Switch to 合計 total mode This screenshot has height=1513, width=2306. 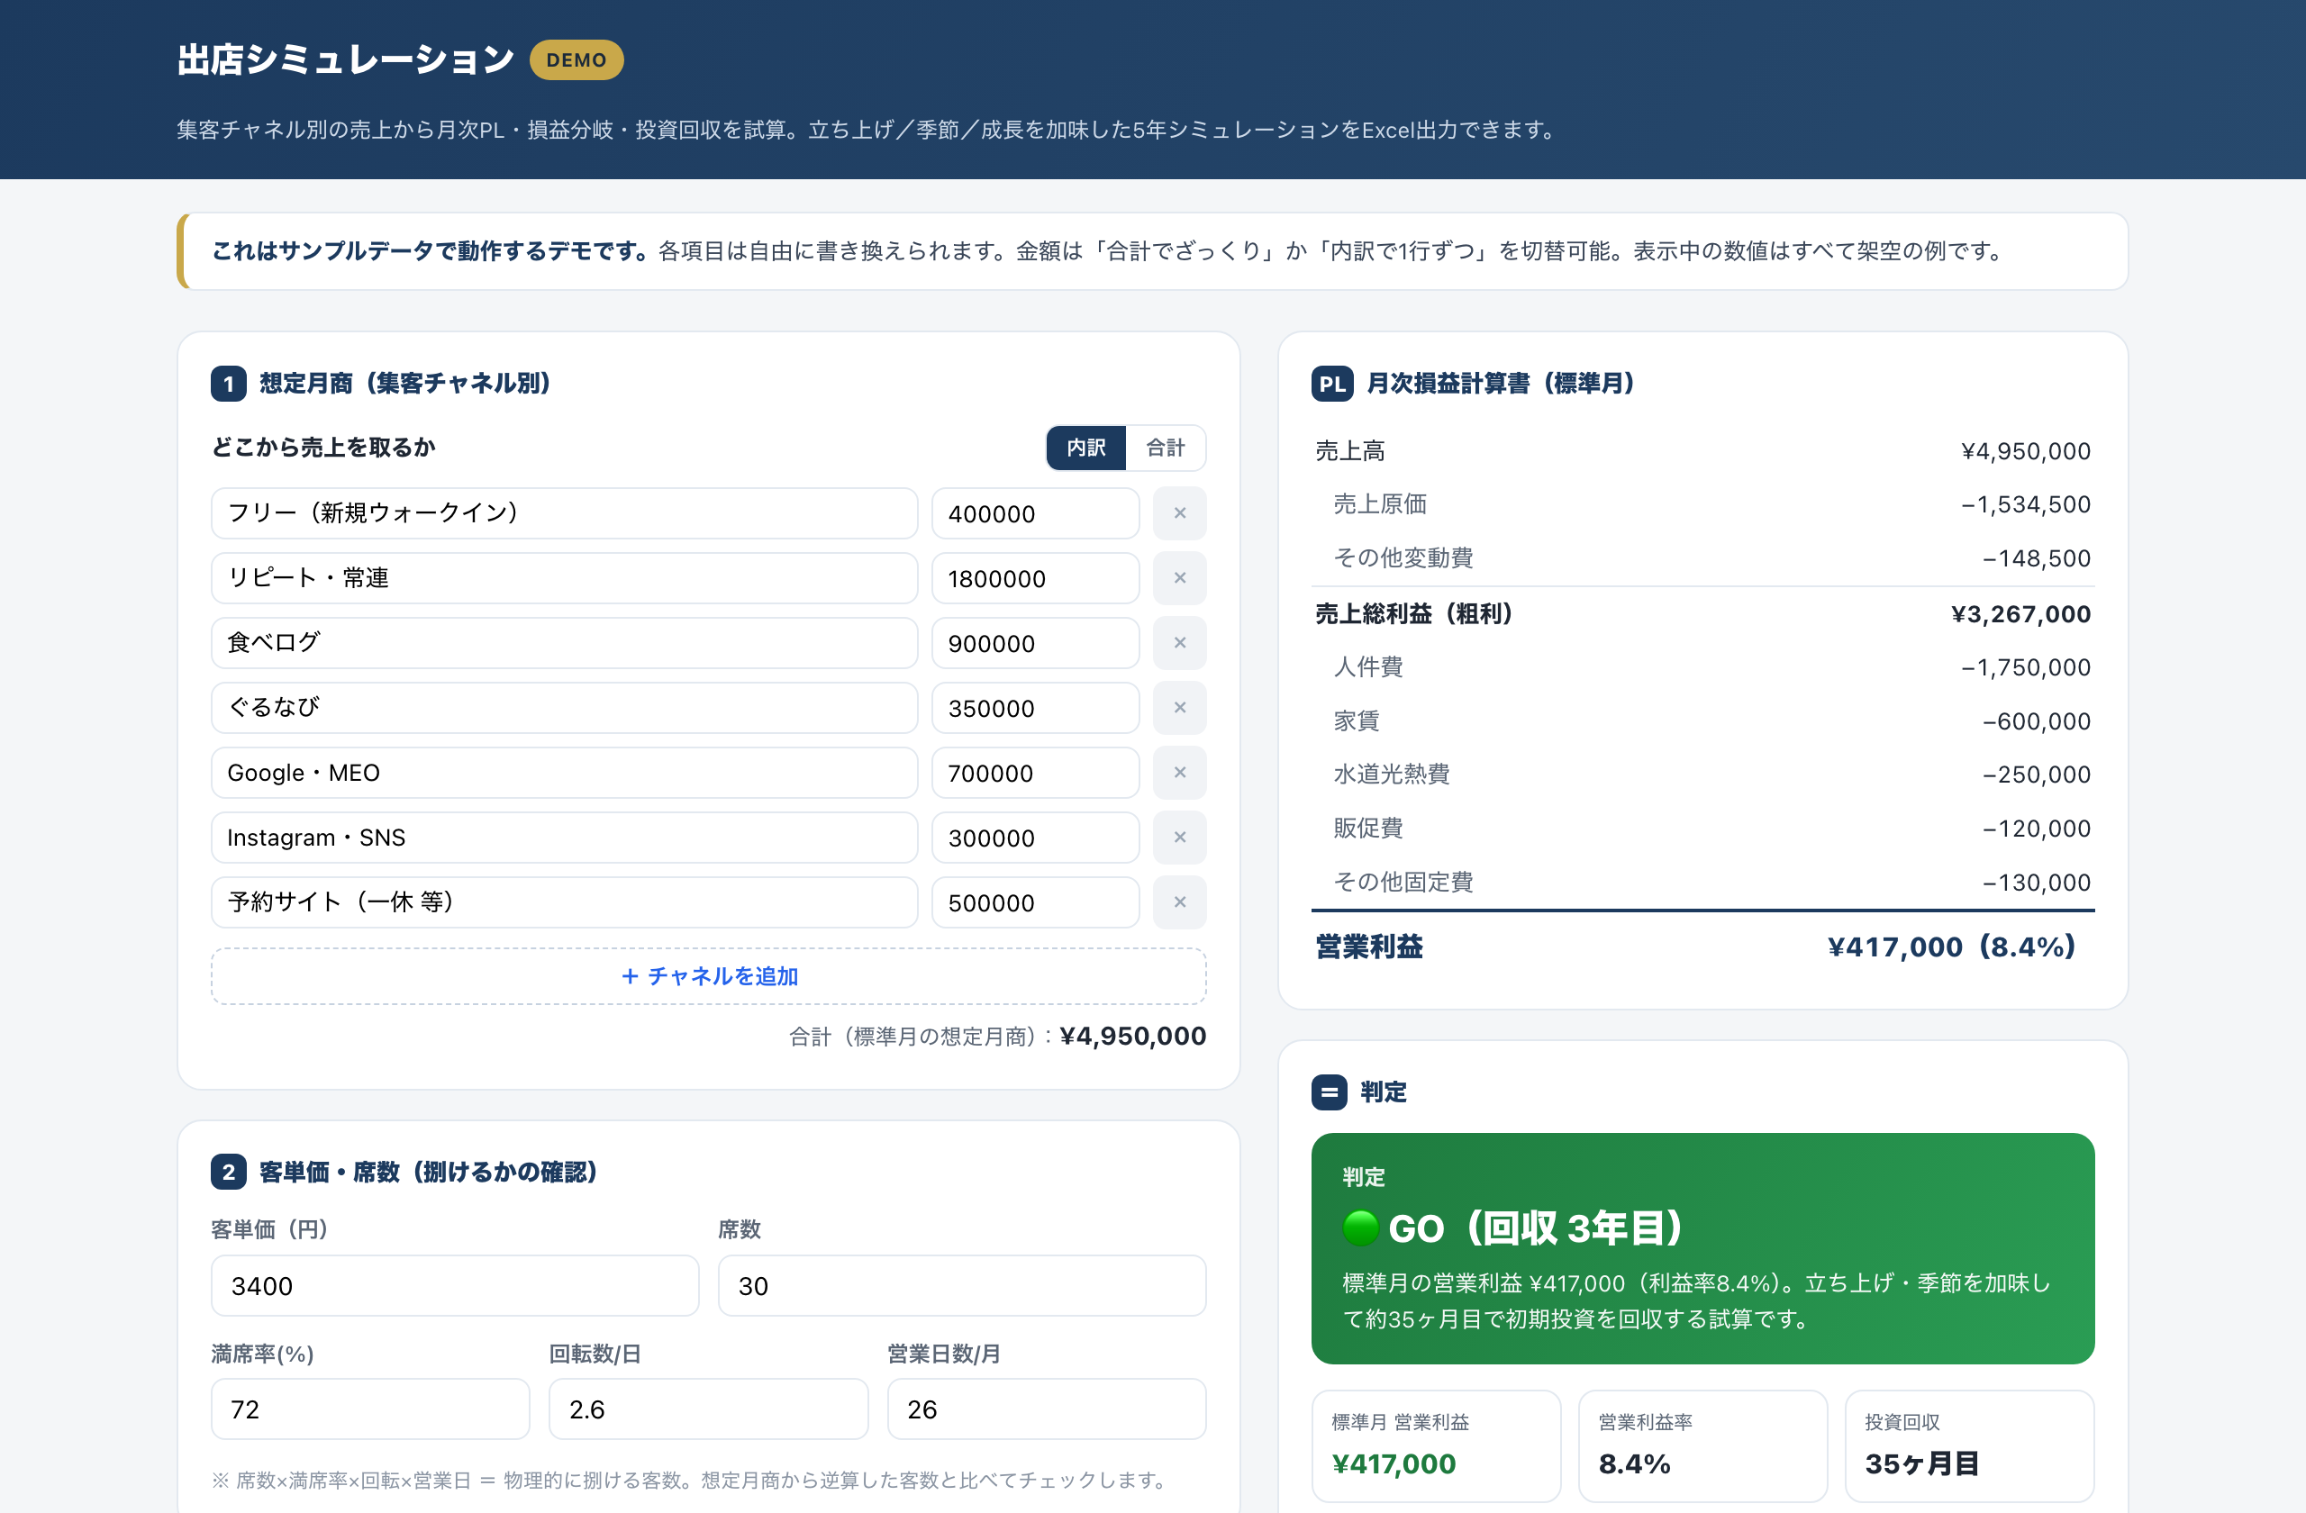click(x=1166, y=448)
